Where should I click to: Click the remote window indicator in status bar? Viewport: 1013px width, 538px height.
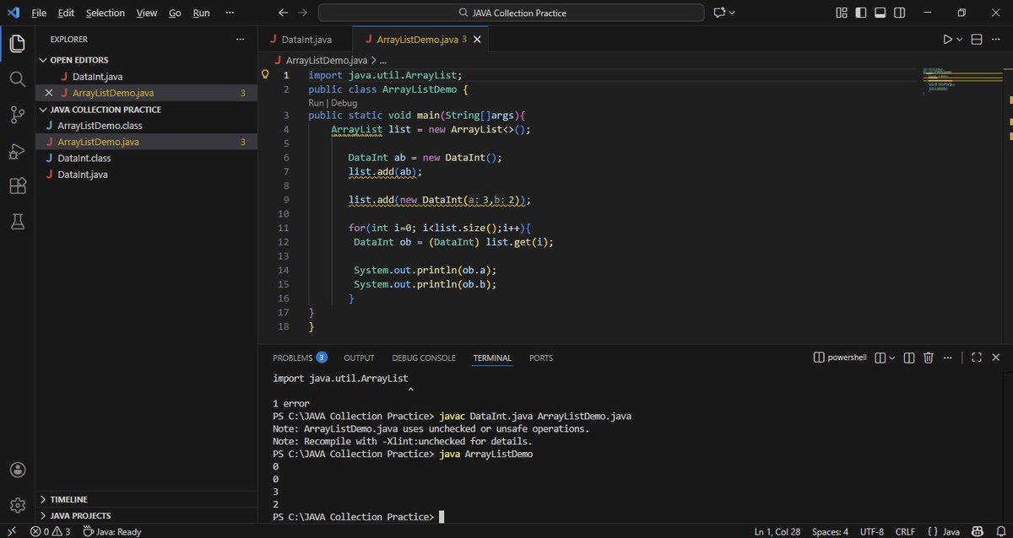pos(11,531)
